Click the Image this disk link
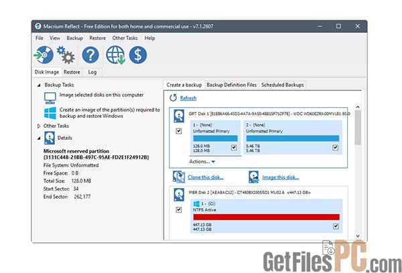402x273 pixels. tap(281, 177)
